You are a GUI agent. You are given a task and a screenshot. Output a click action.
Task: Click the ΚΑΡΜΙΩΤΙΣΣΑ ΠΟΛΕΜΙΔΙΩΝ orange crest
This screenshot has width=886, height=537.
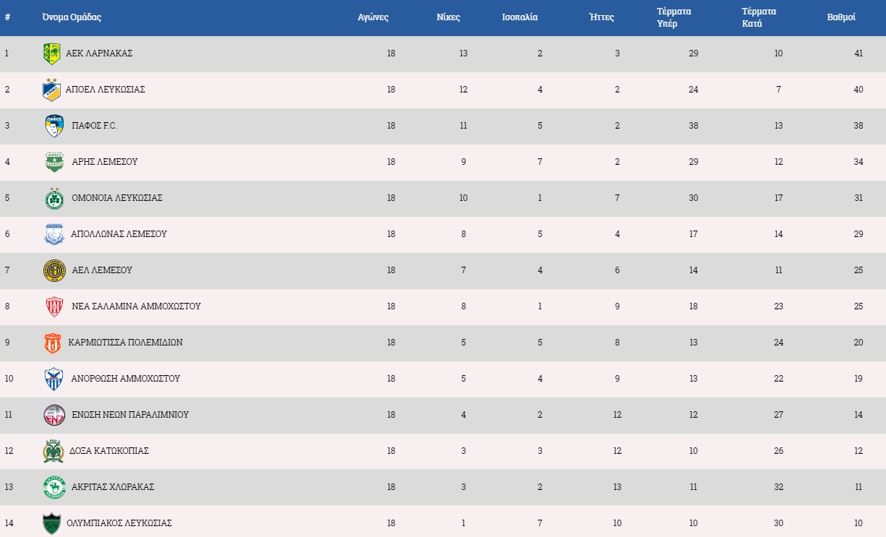[x=53, y=343]
